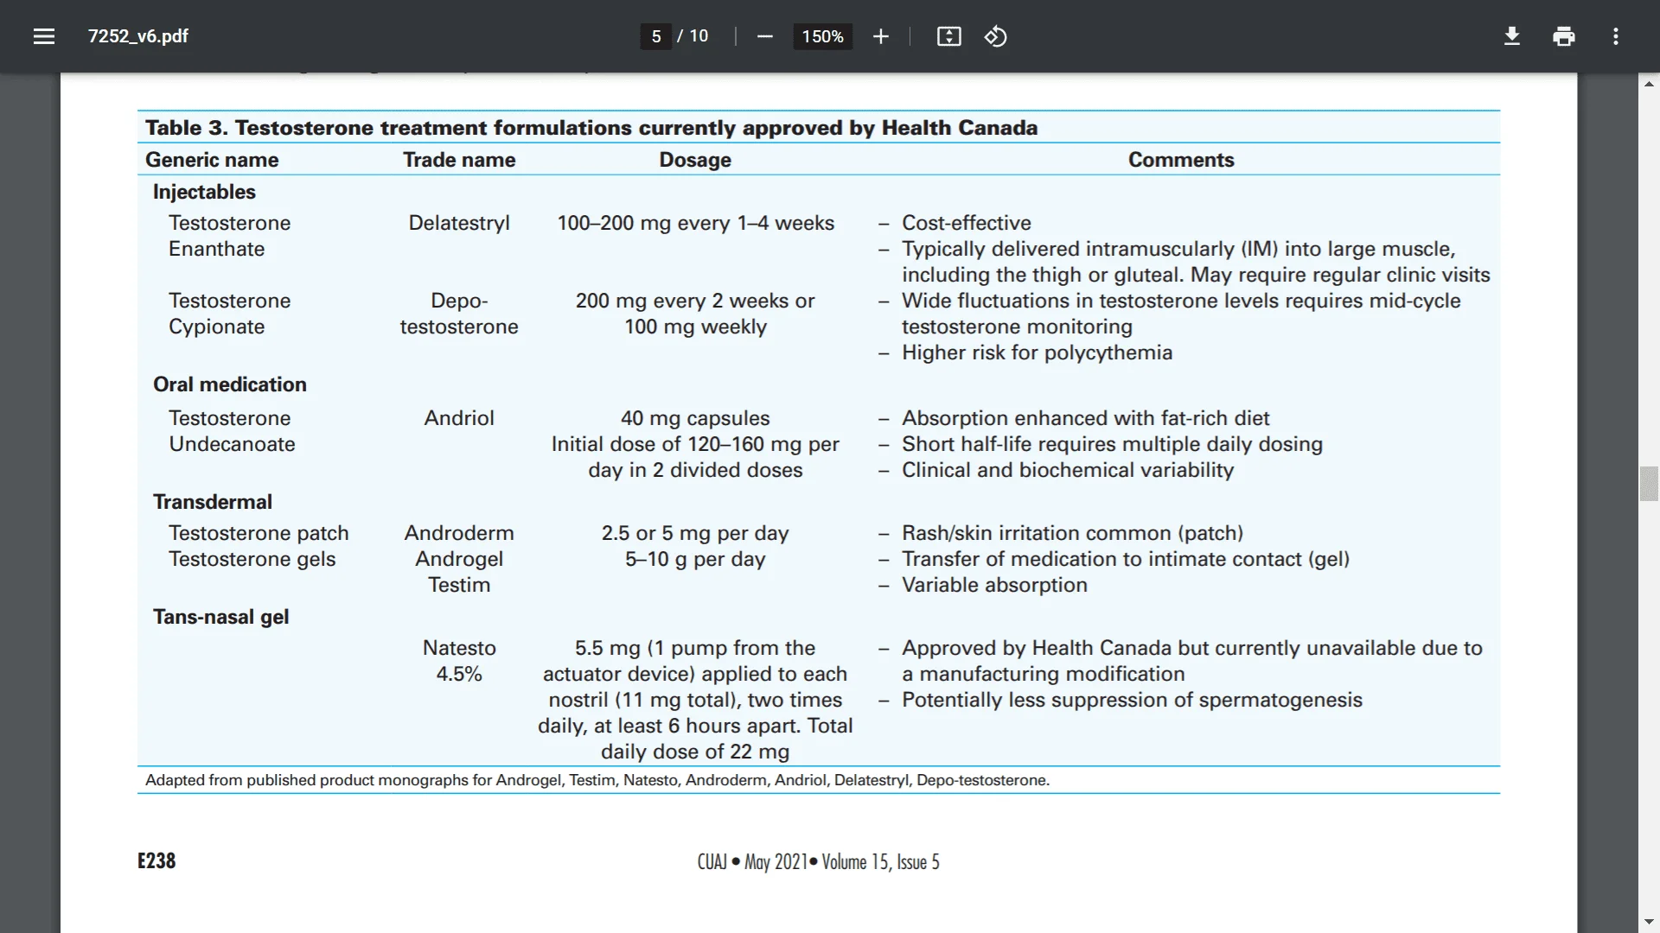The width and height of the screenshot is (1660, 933).
Task: Click the page number input field
Action: point(656,36)
